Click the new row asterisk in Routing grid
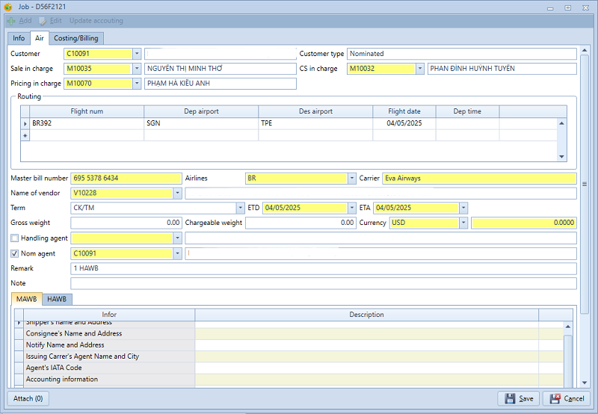 tap(26, 135)
